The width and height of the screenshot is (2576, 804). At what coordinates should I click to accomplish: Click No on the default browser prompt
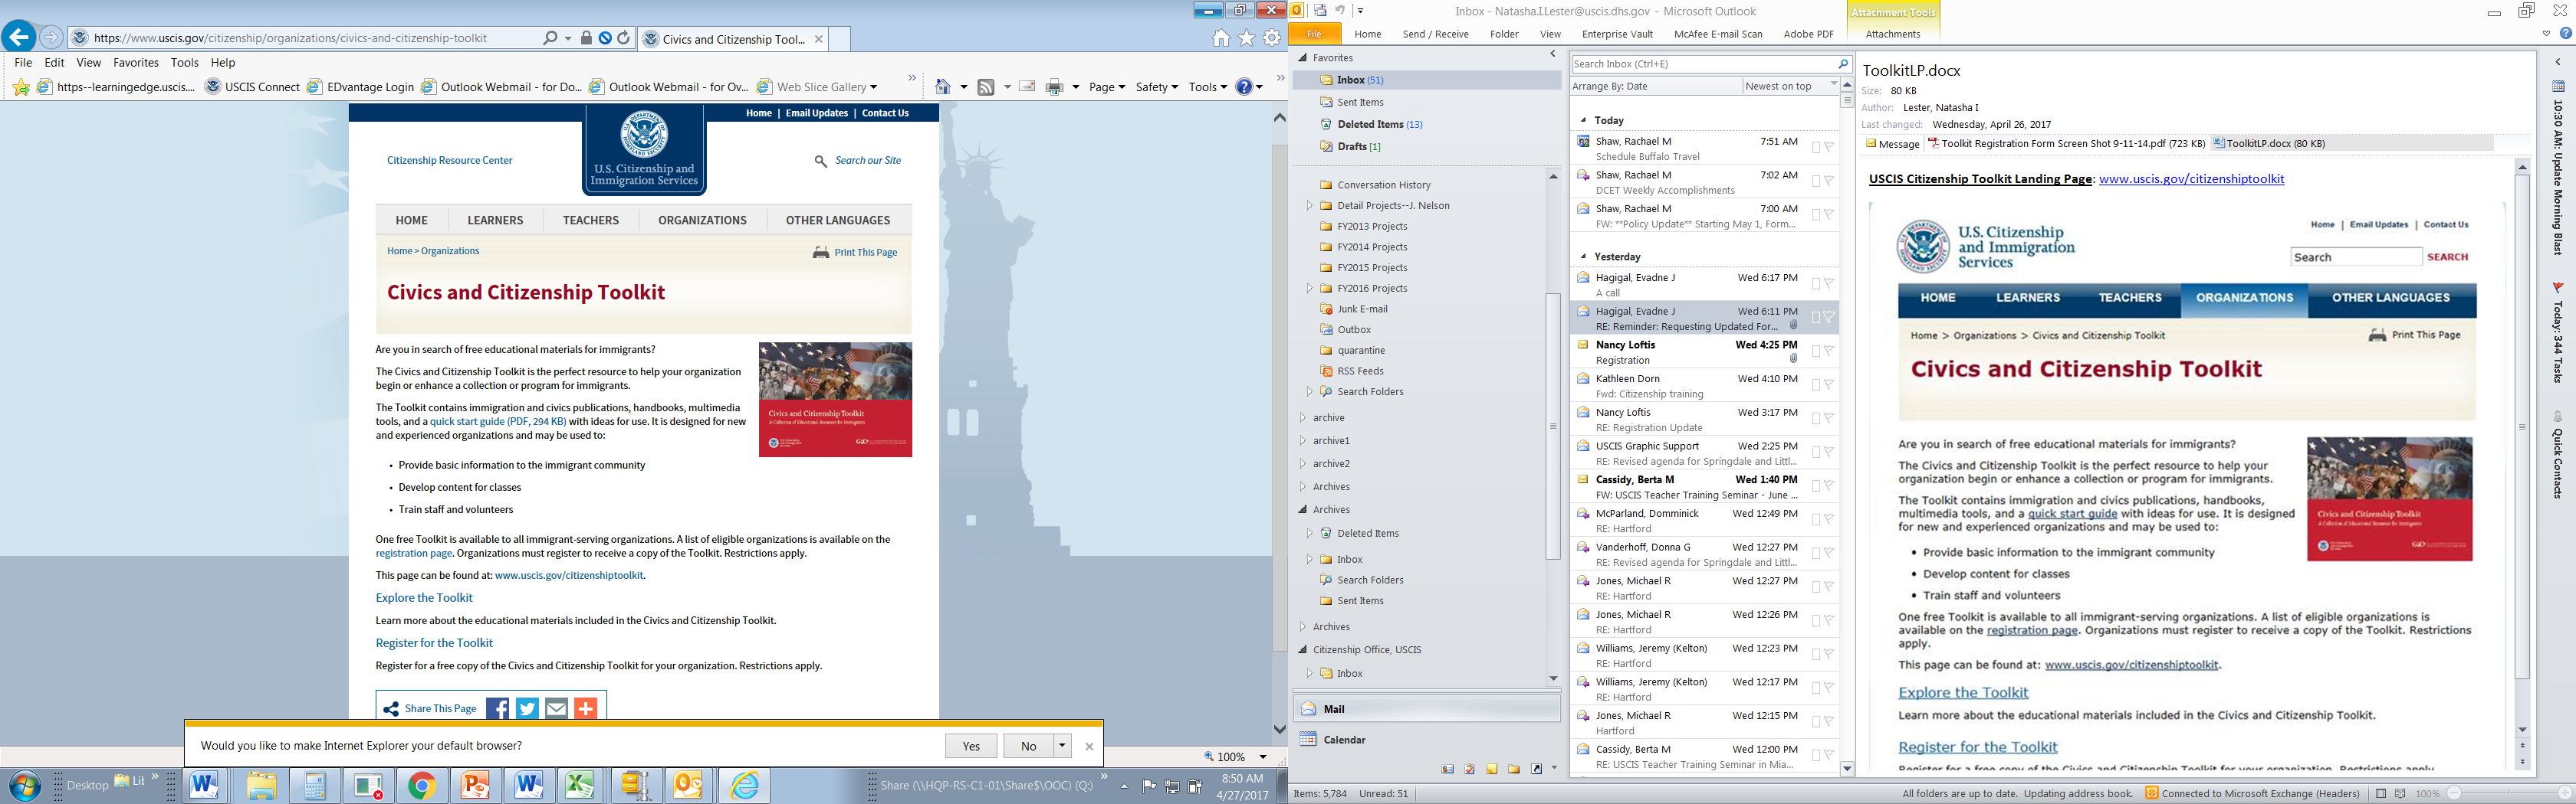coord(1028,746)
